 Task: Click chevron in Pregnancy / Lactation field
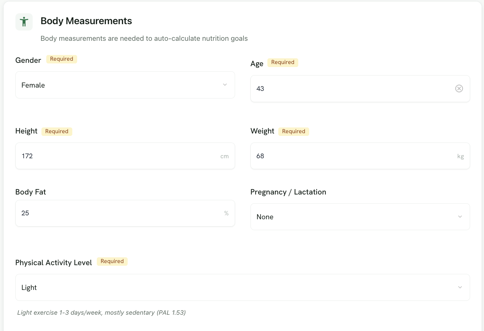[460, 217]
